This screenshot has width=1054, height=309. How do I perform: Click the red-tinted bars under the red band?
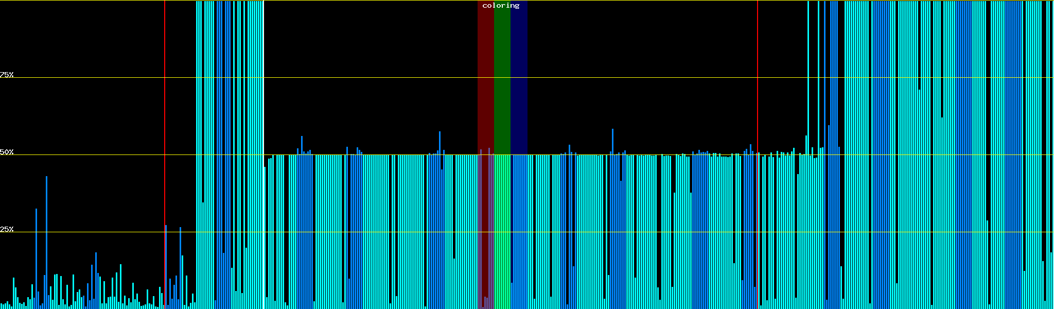(x=485, y=232)
